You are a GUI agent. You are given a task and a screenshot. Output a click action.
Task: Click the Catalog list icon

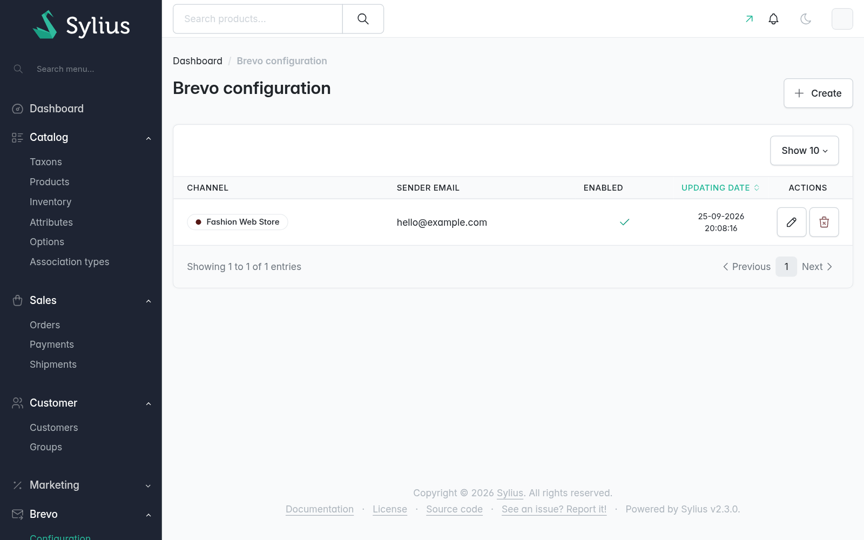tap(17, 138)
